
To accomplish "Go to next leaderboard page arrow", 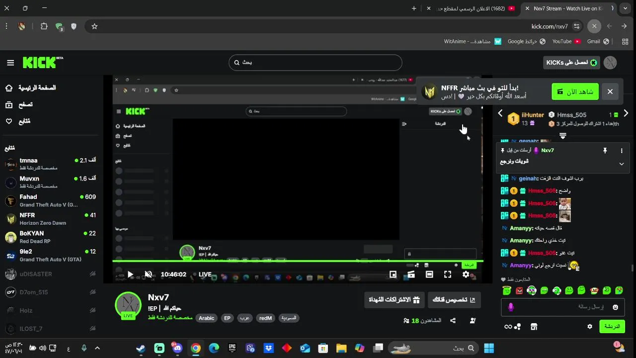I will (626, 114).
